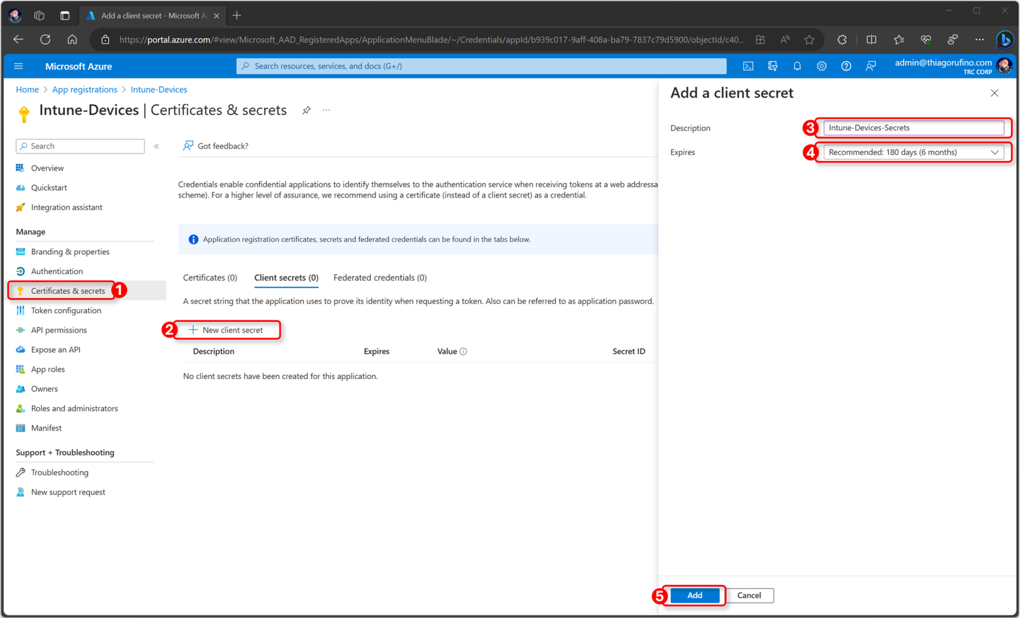Click the Got feedback? link
This screenshot has height=618, width=1020.
tap(216, 146)
